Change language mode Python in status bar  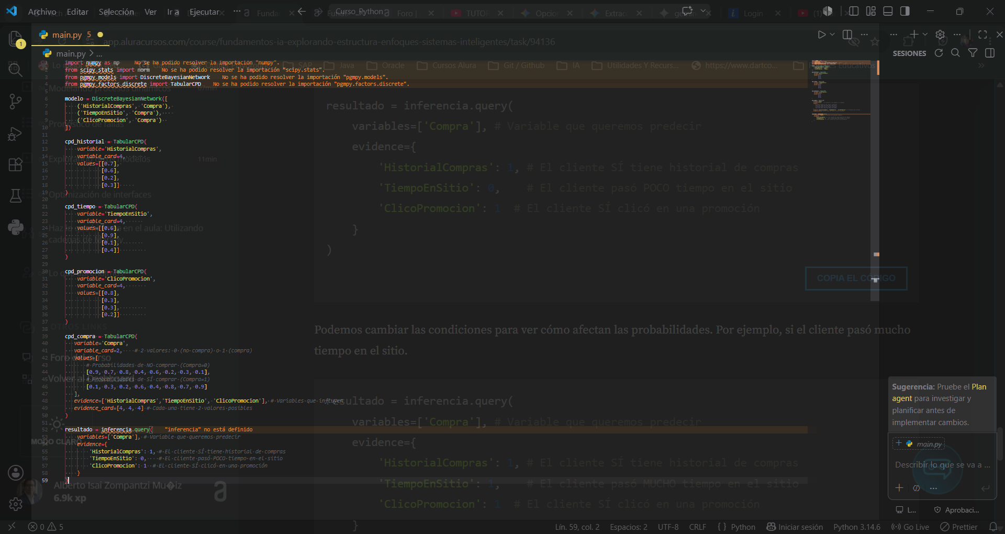743,527
